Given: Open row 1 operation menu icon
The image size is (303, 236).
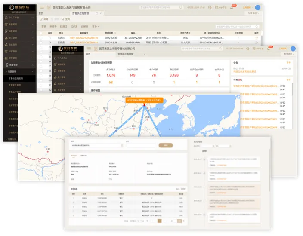Looking at the screenshot, I should 257,38.
